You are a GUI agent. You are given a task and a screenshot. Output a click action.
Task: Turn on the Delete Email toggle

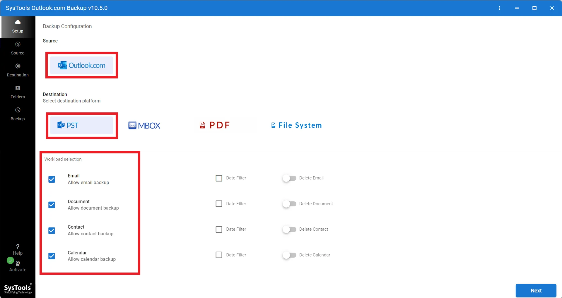289,178
